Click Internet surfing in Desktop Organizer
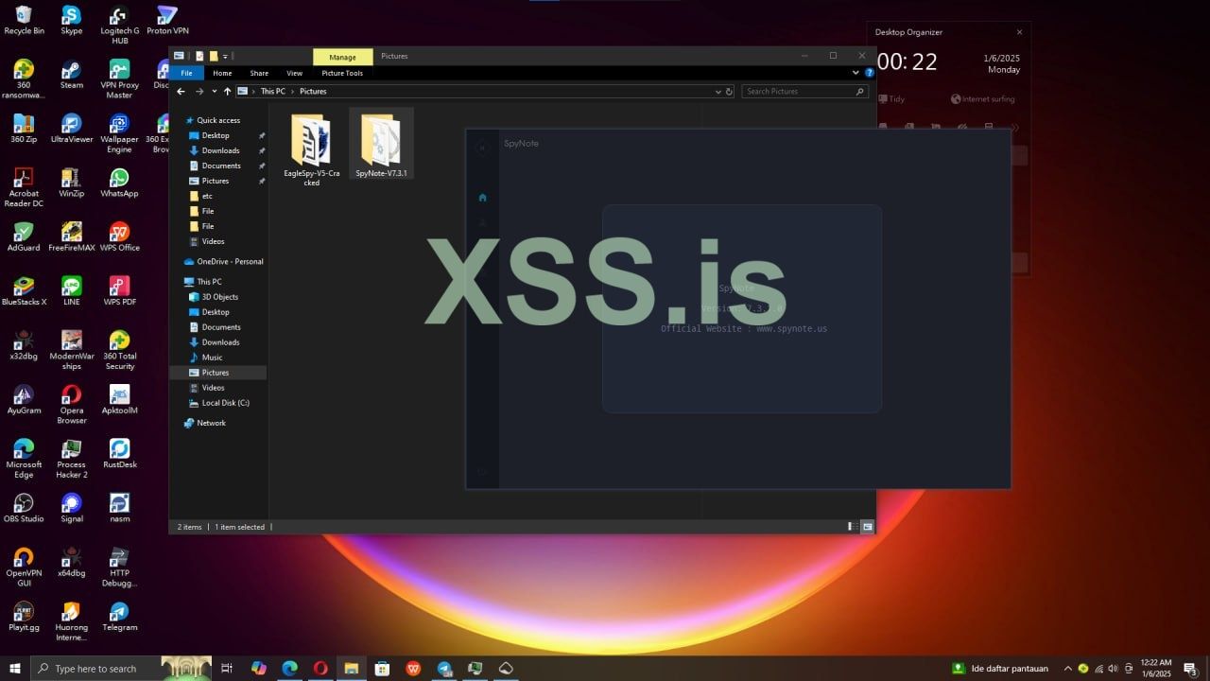The width and height of the screenshot is (1210, 681). pyautogui.click(x=983, y=98)
